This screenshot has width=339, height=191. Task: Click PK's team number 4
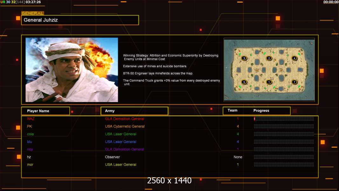(x=238, y=126)
